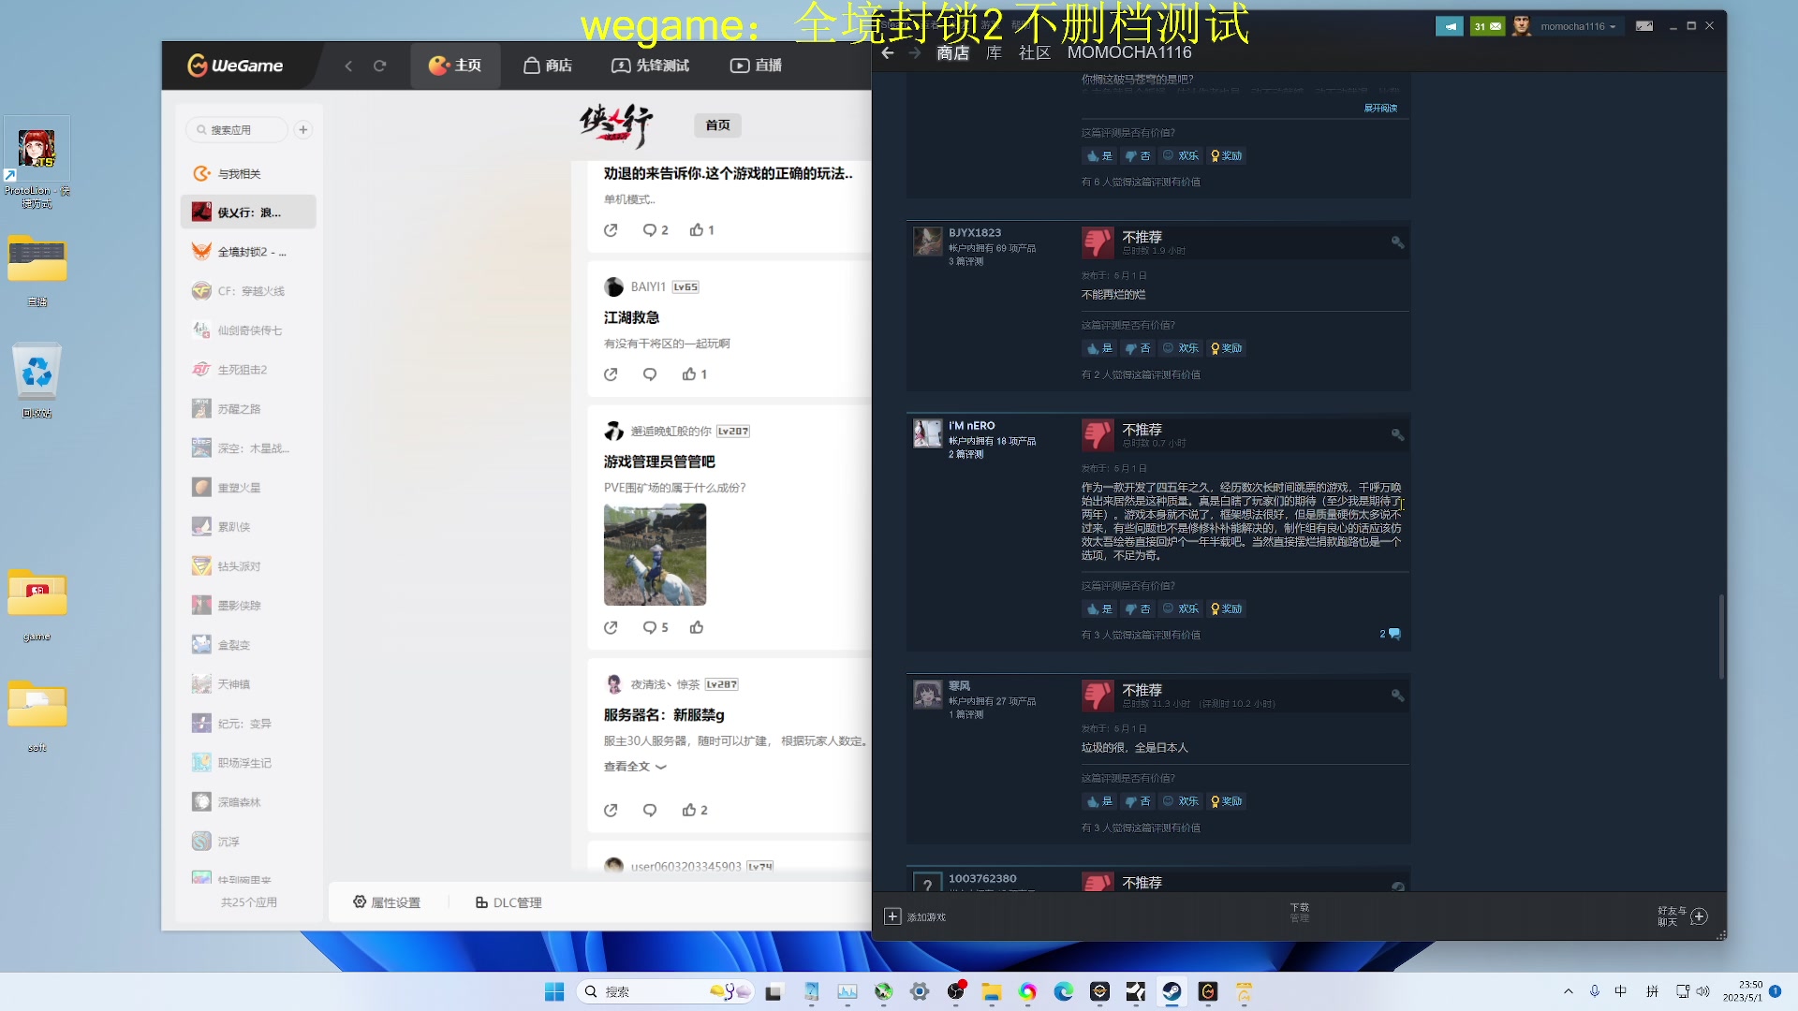Viewport: 1798px width, 1011px height.
Task: Select 重塑火星 in the sidebar
Action: (248, 488)
